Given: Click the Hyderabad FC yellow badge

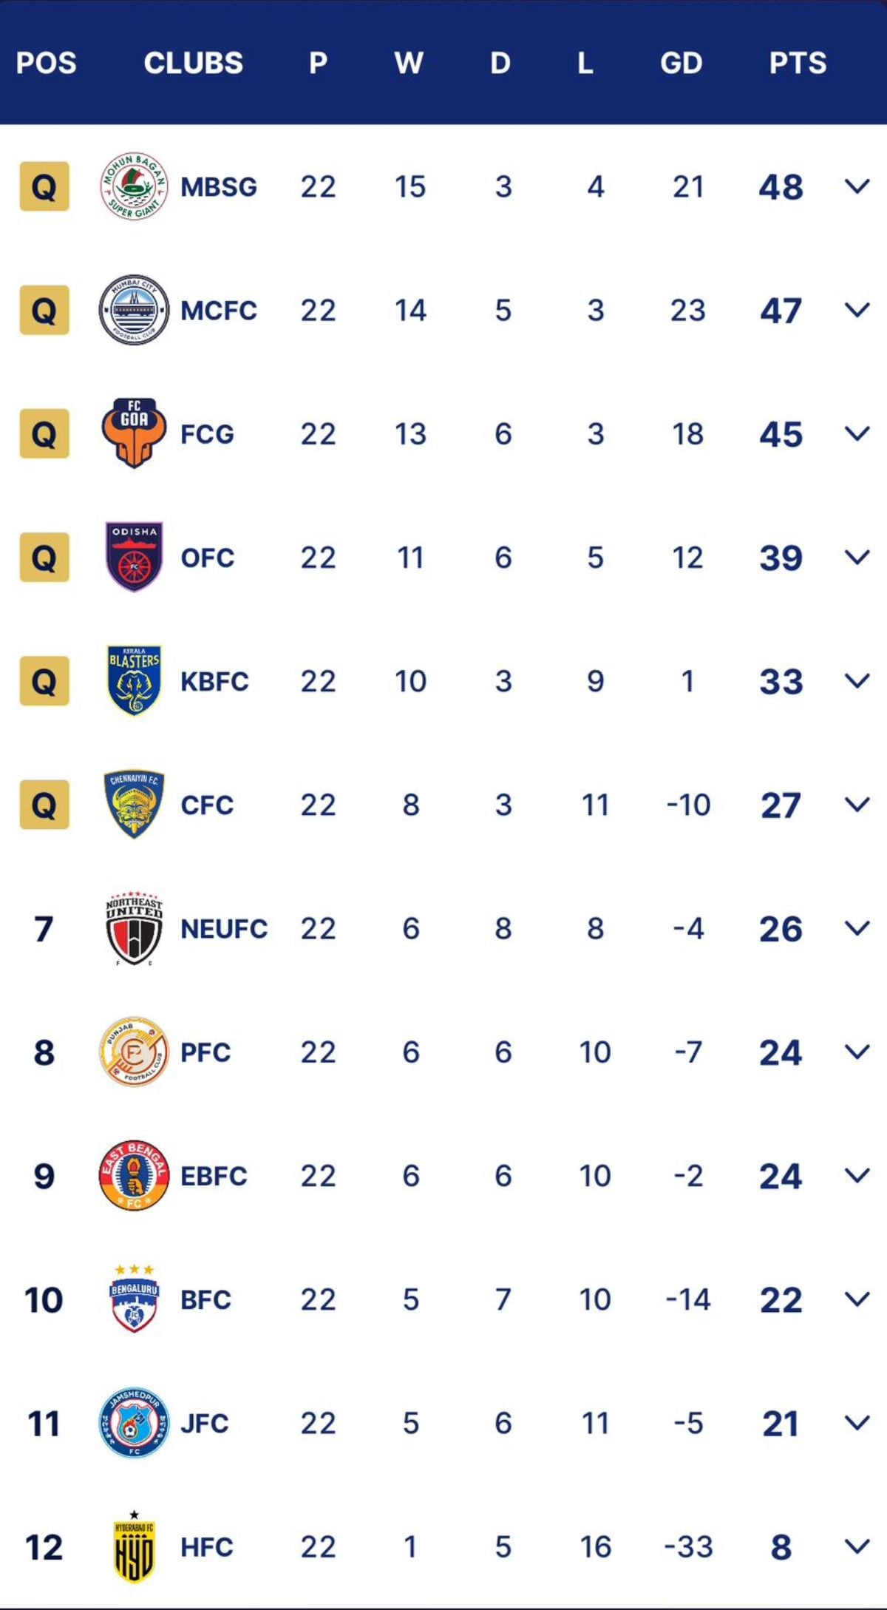Looking at the screenshot, I should [134, 1546].
